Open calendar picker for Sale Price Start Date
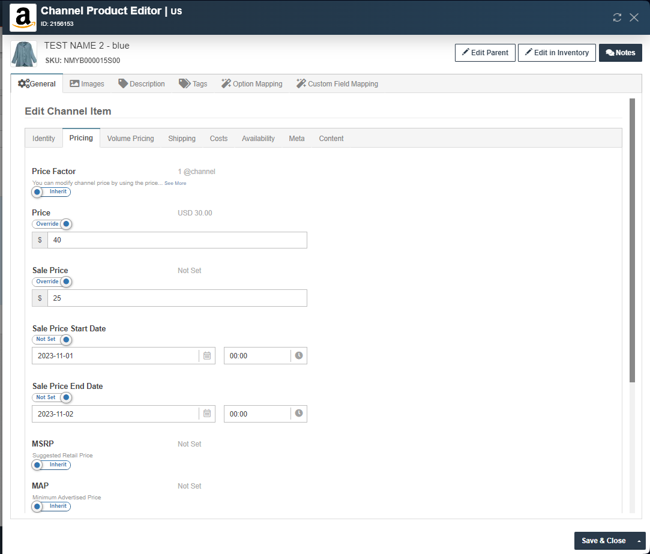The height and width of the screenshot is (554, 650). click(207, 355)
